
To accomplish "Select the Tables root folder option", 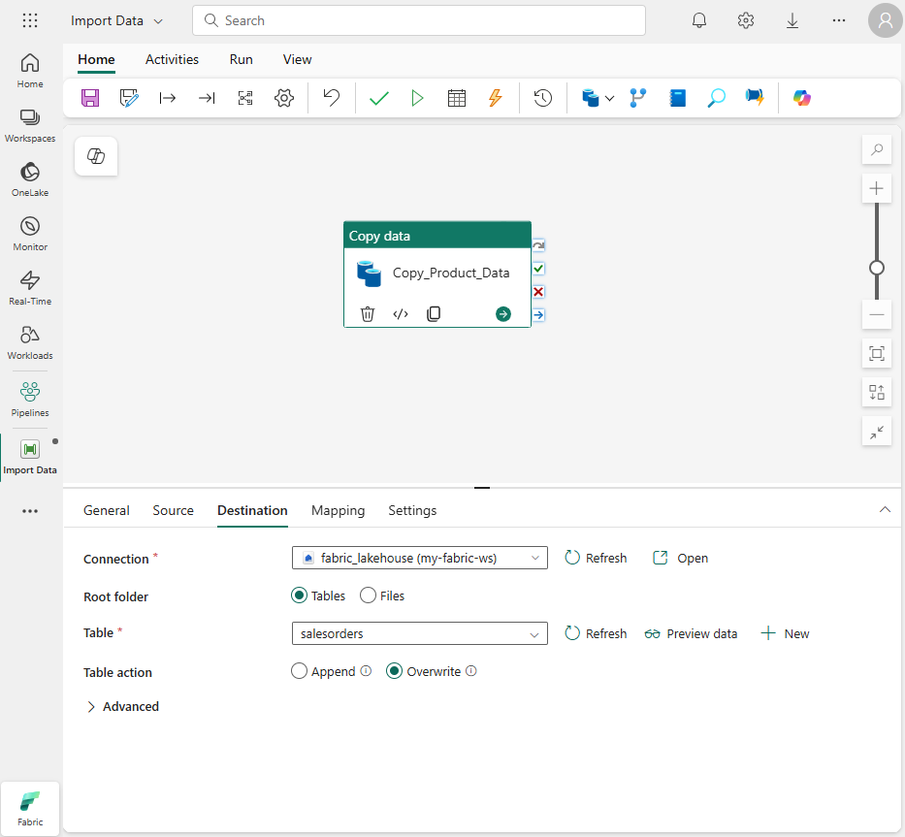I will tap(299, 595).
